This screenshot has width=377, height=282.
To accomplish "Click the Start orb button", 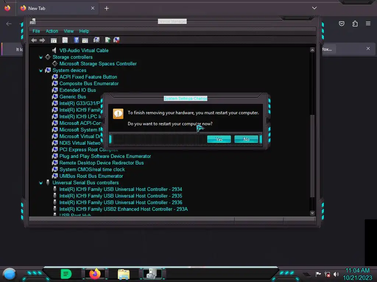I will (x=10, y=274).
